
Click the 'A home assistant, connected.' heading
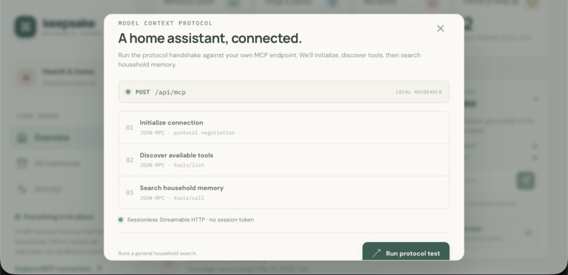point(210,38)
